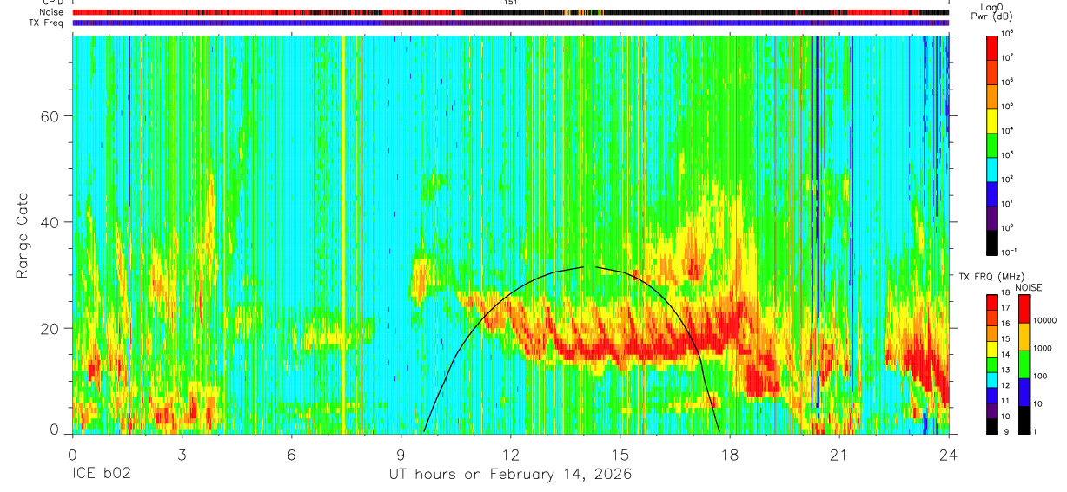Screen dimensions: 1067x492
Task: Click the 'ICE b02' radar beam label
Action: pyautogui.click(x=103, y=475)
